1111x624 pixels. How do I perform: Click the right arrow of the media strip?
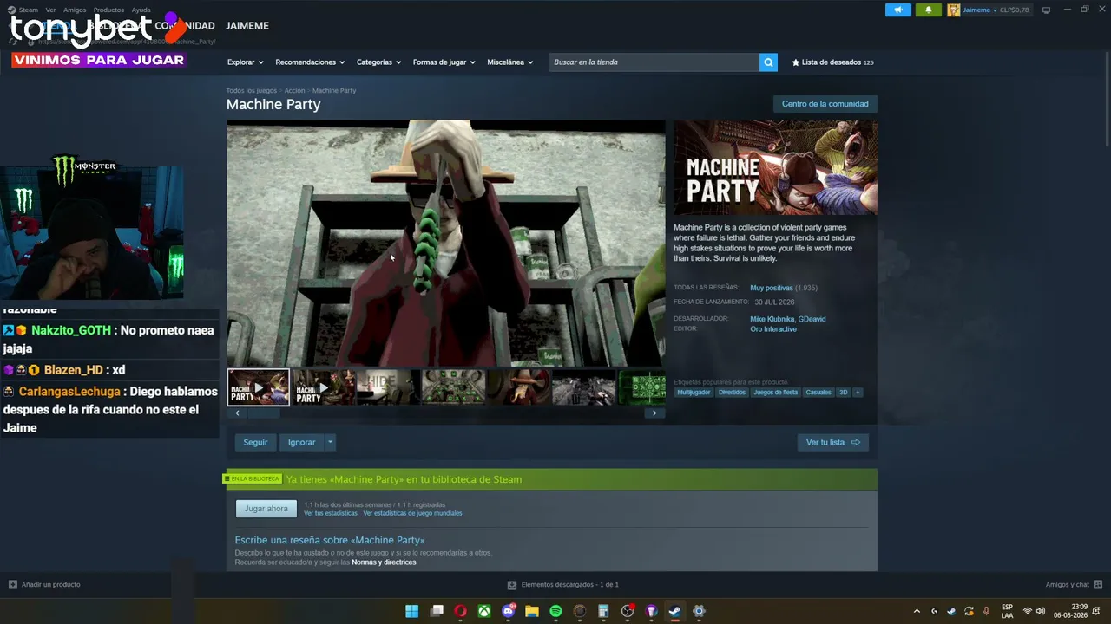click(654, 413)
